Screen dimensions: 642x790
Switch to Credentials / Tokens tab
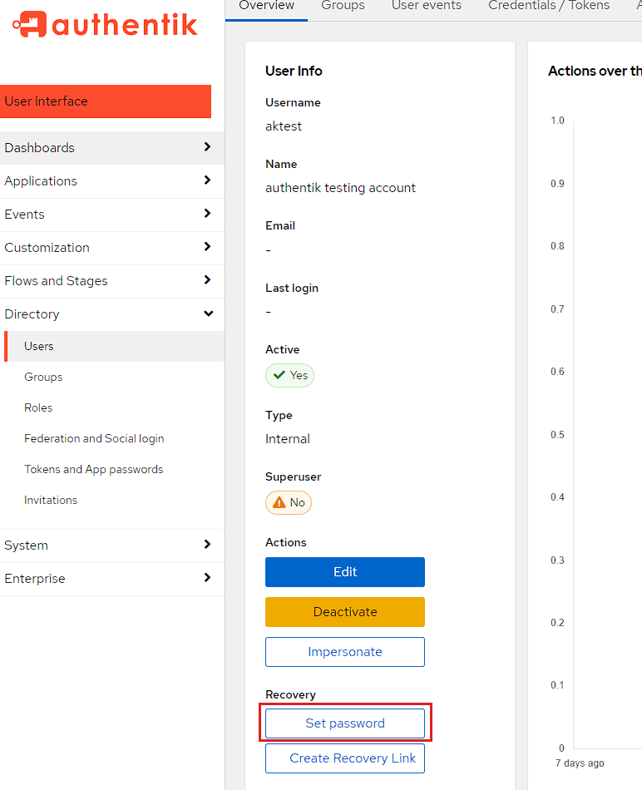[x=549, y=7]
